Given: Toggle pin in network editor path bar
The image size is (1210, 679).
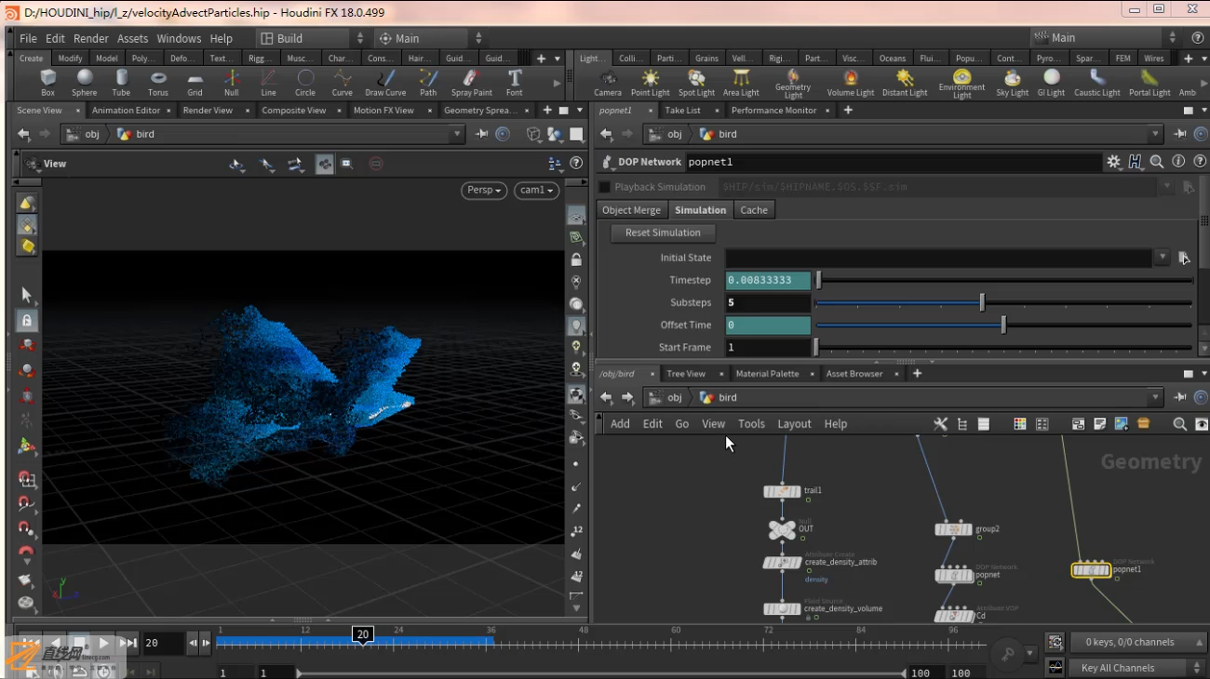Looking at the screenshot, I should [x=1180, y=397].
